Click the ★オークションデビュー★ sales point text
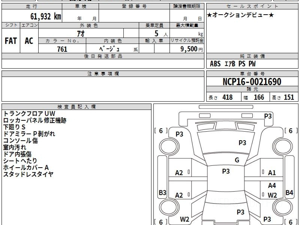Screen dimensions: 300x225 (x=240, y=15)
